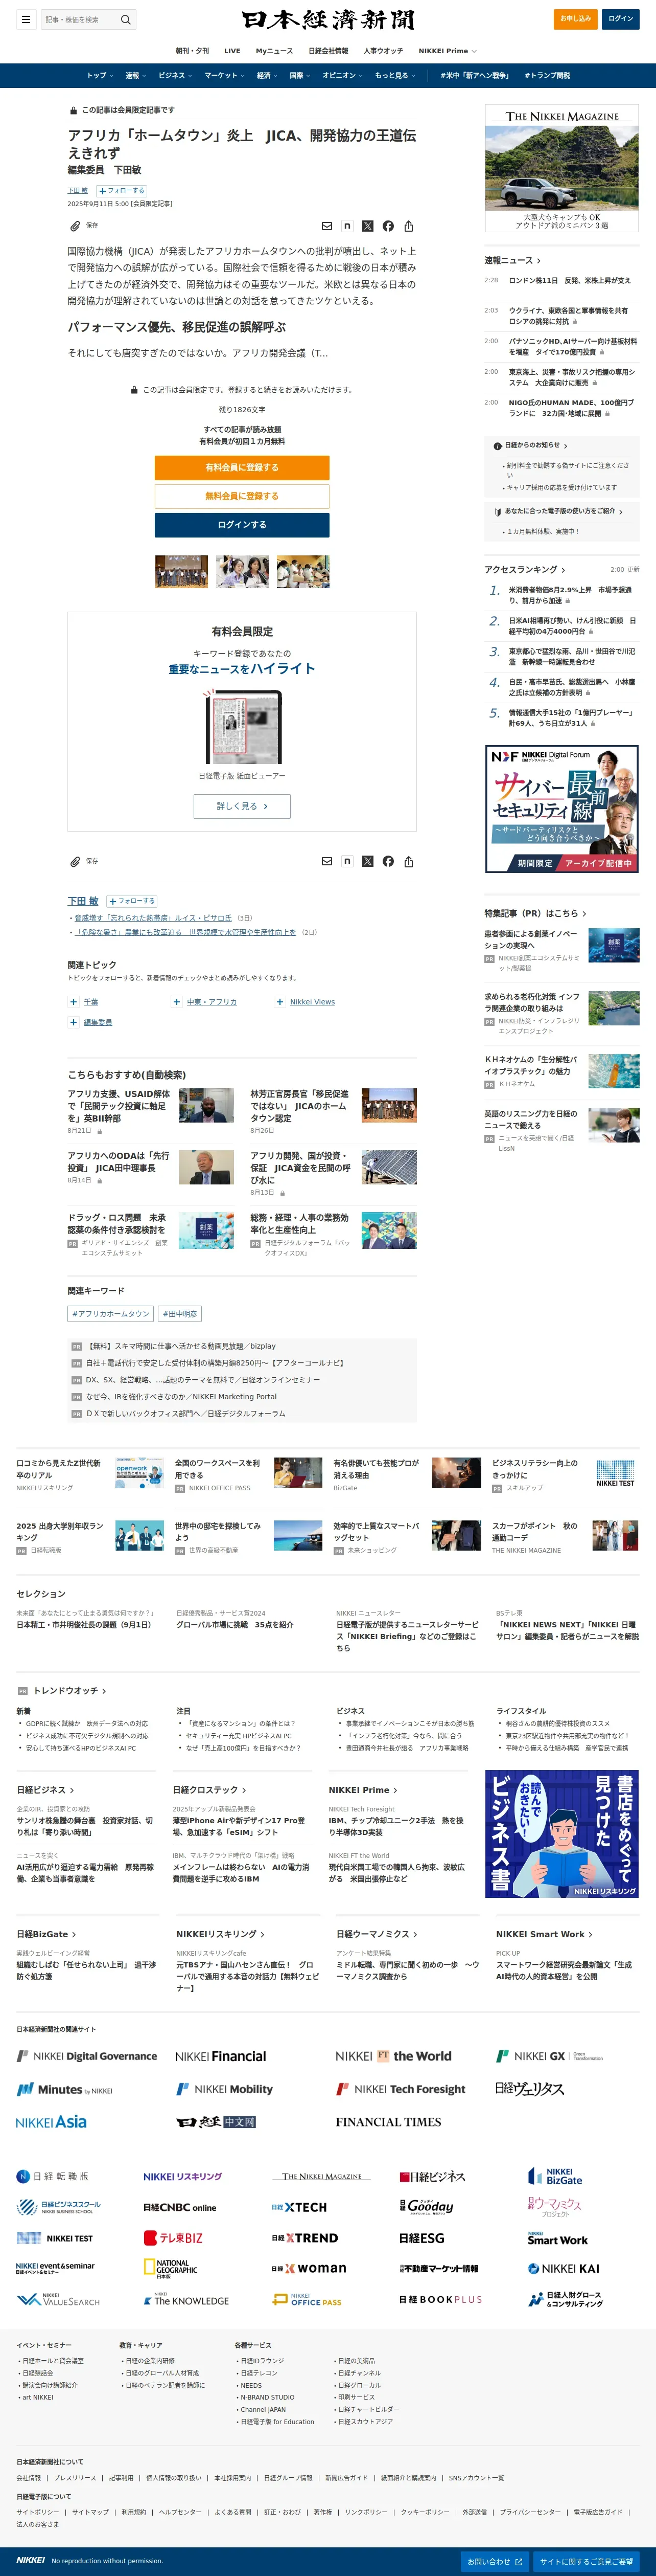Open first article photo thumbnail in paywall
This screenshot has height=2576, width=656.
tap(182, 572)
